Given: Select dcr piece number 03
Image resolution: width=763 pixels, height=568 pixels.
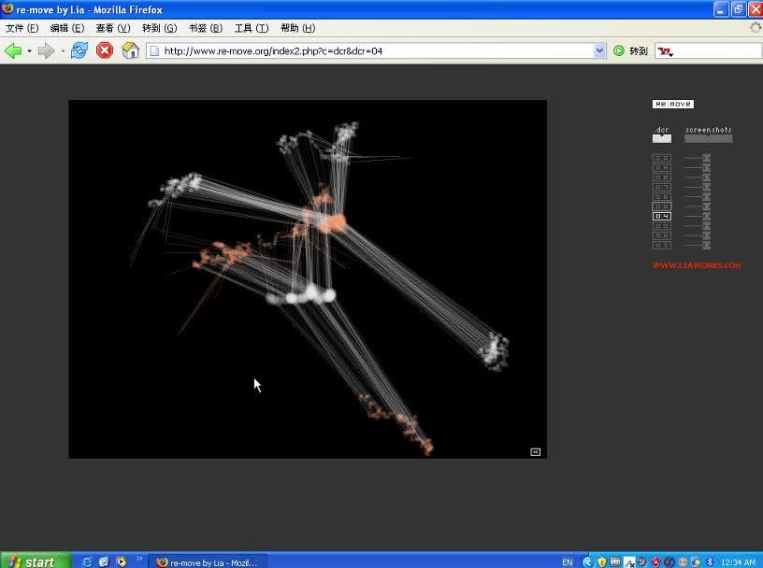Looking at the screenshot, I should coord(662,226).
